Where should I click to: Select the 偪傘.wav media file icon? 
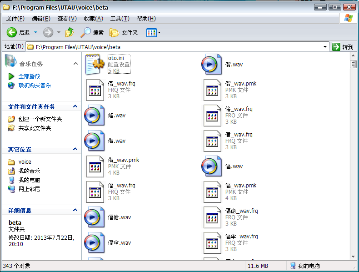coord(95,243)
